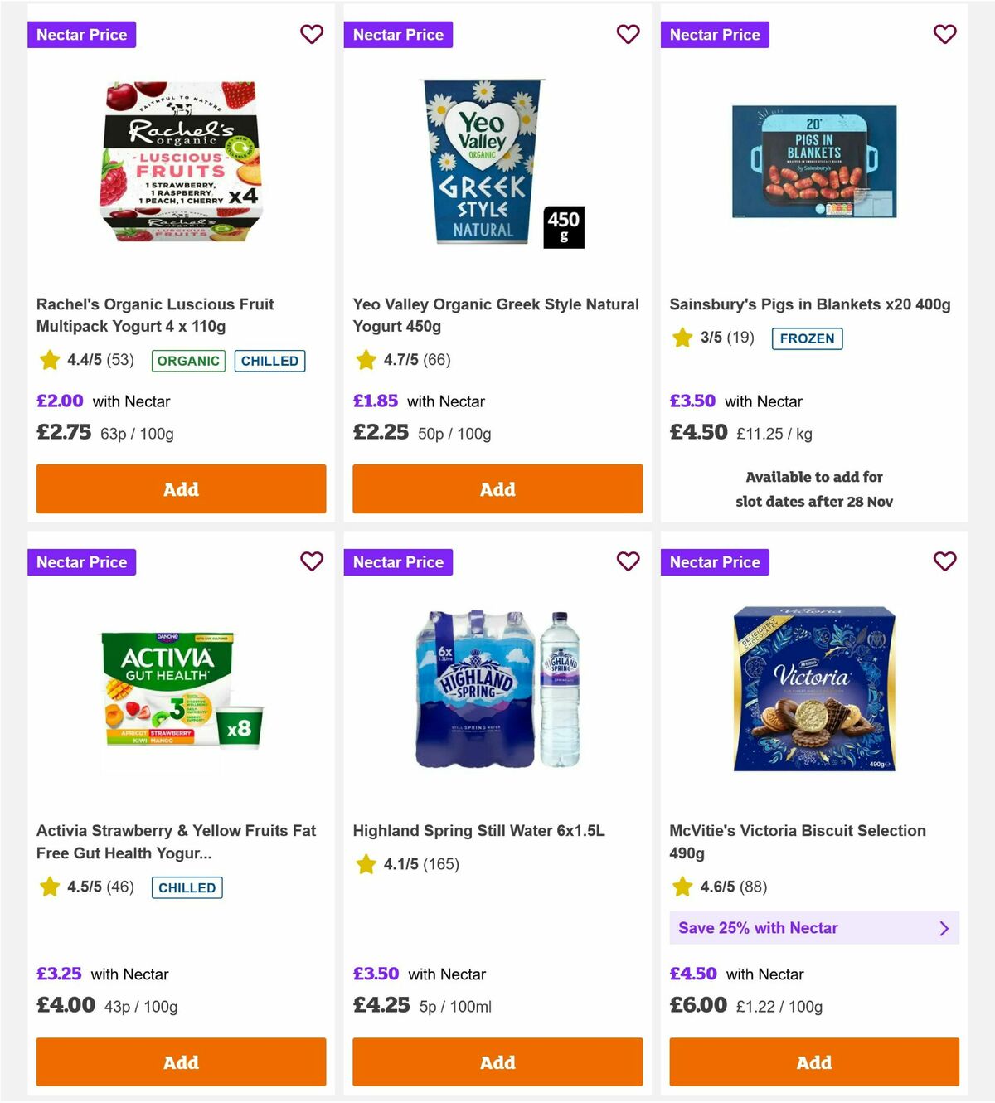Click the ORGANIC tag on Rachel's yogurt
Image resolution: width=995 pixels, height=1103 pixels.
(x=187, y=361)
